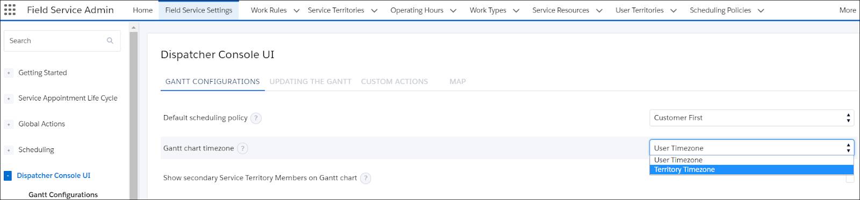
Task: Click the sidebar Search field
Action: [x=62, y=41]
